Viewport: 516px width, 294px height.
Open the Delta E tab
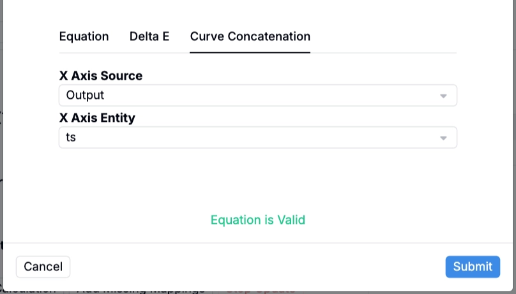point(149,36)
